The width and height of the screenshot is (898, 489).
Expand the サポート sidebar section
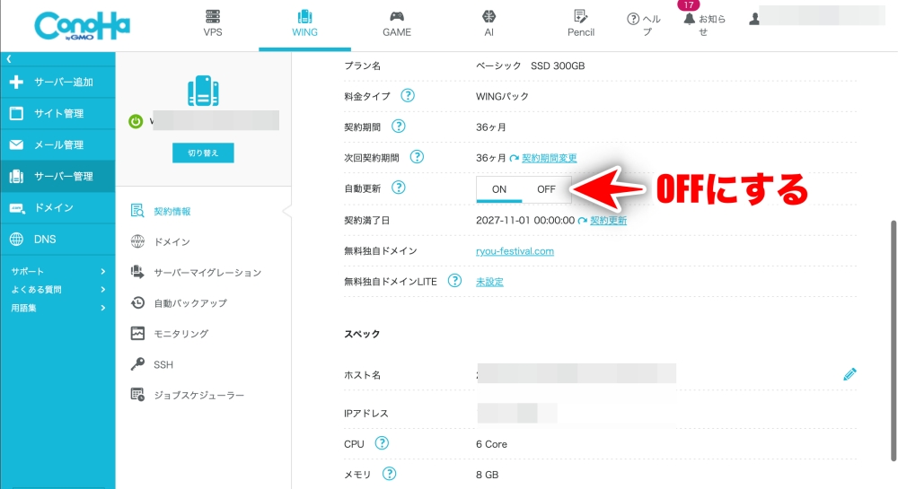(103, 271)
